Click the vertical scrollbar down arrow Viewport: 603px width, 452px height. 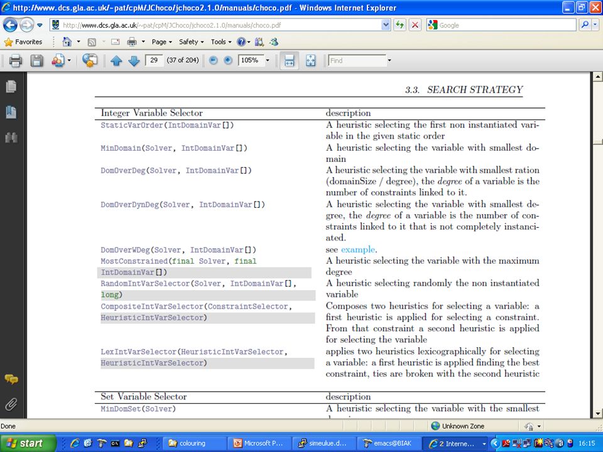pos(597,414)
